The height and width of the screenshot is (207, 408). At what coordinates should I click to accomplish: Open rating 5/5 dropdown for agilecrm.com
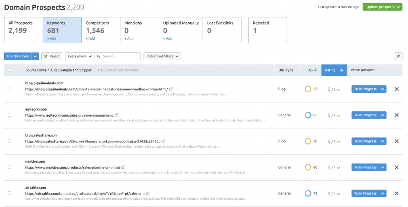click(x=334, y=115)
